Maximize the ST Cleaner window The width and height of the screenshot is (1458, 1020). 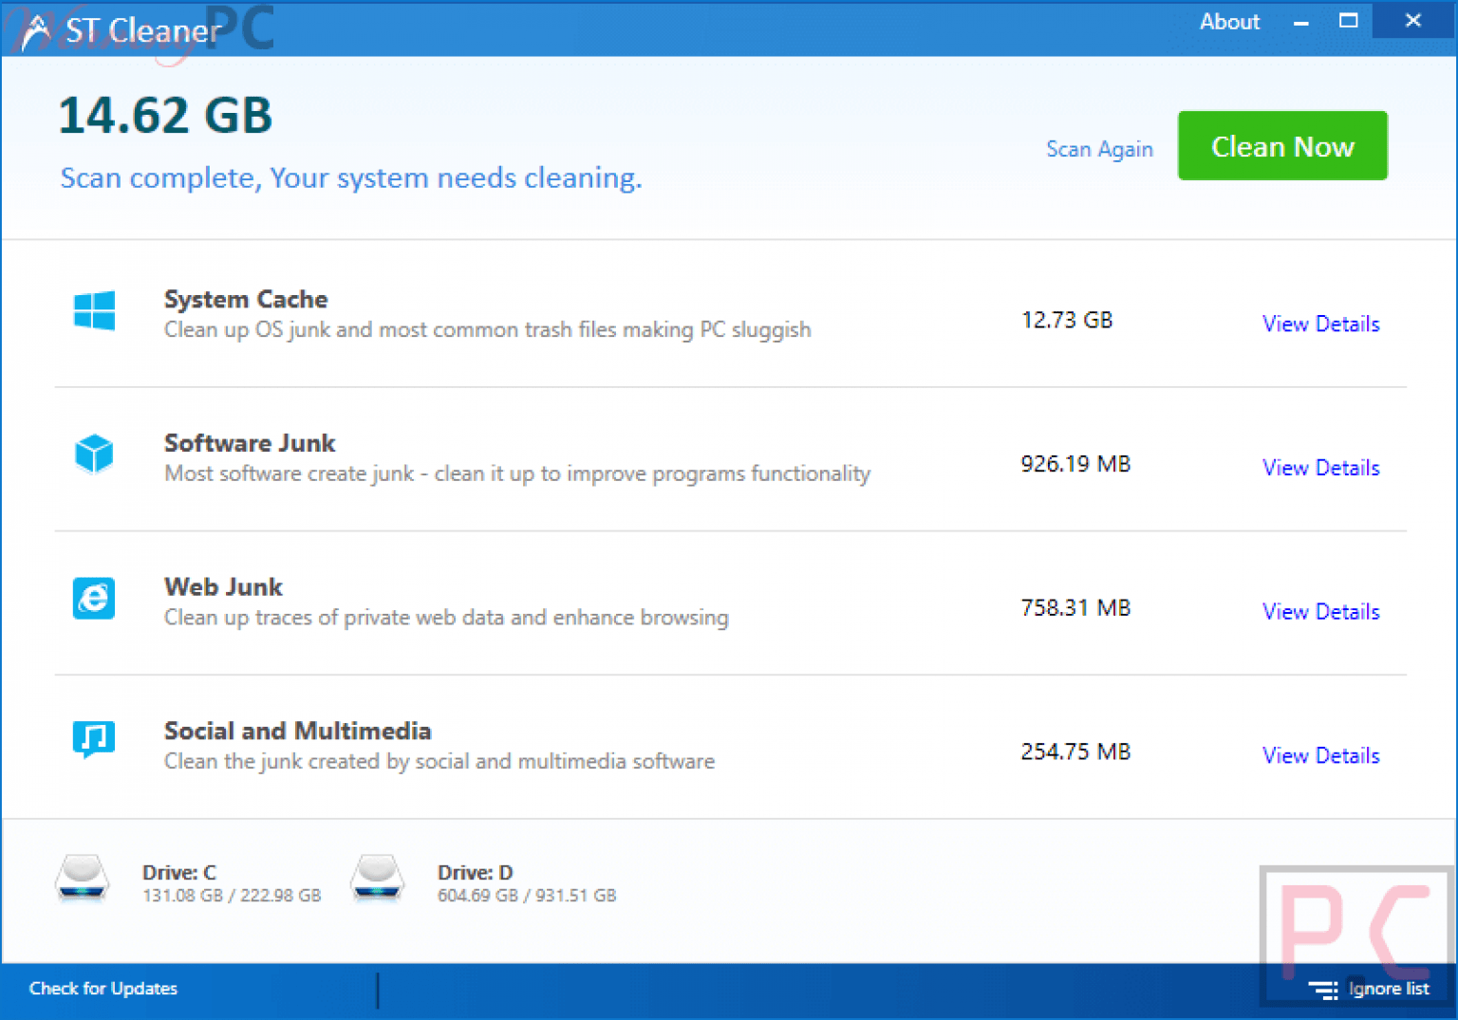(1348, 21)
